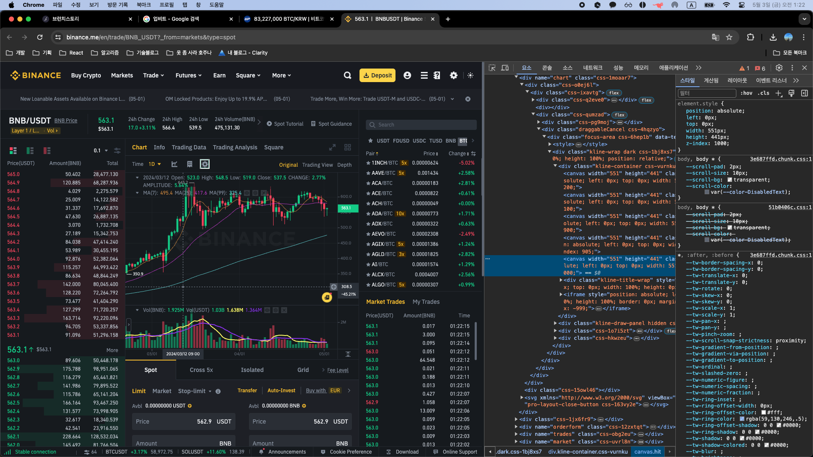Screen dimensions: 813x457
Task: Show only buy orders in order book
Action: 30,151
